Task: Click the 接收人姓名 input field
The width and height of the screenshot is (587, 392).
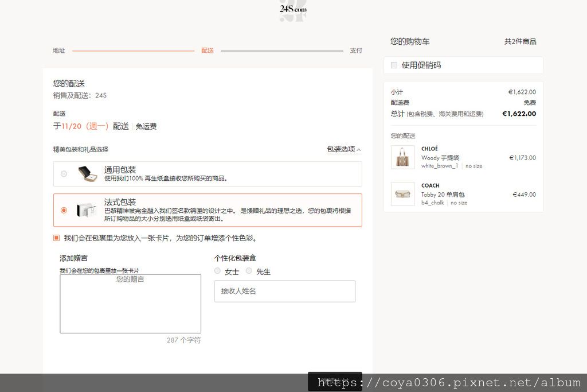Action: (x=285, y=291)
